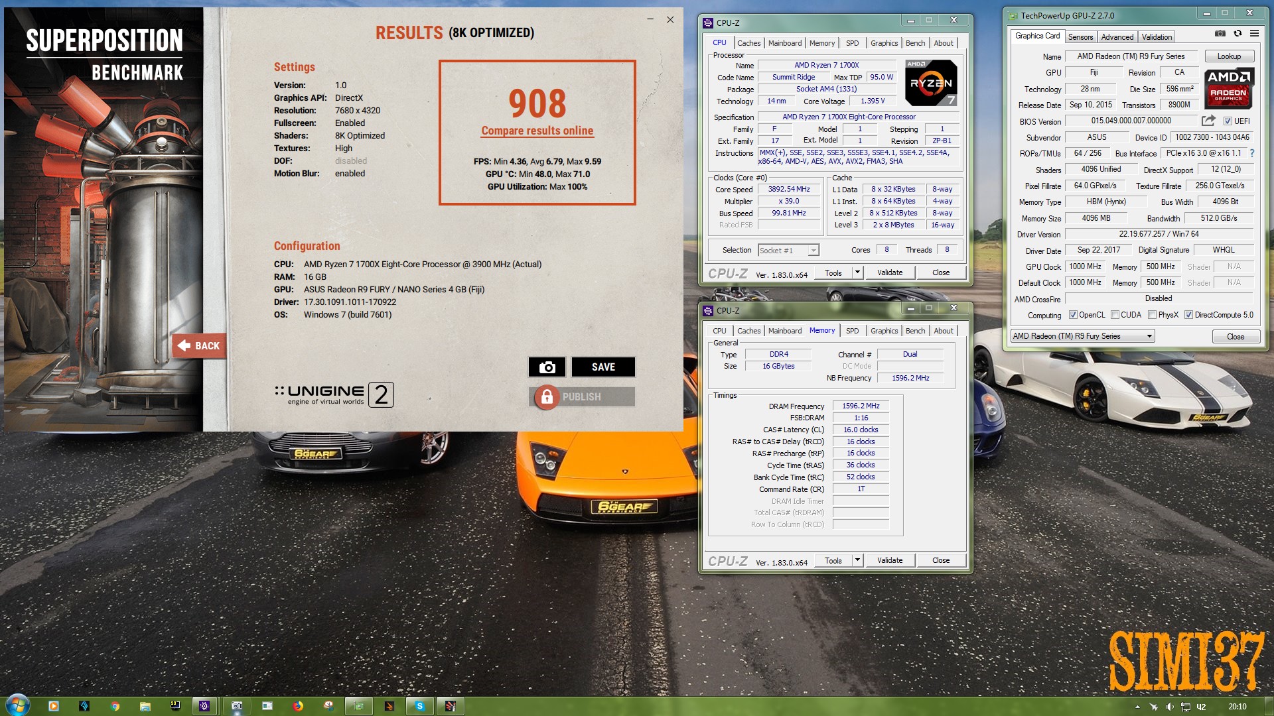Show hidden system tray icons
This screenshot has height=716, width=1274.
point(1137,707)
